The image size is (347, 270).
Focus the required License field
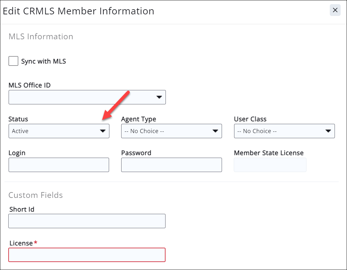pos(87,255)
